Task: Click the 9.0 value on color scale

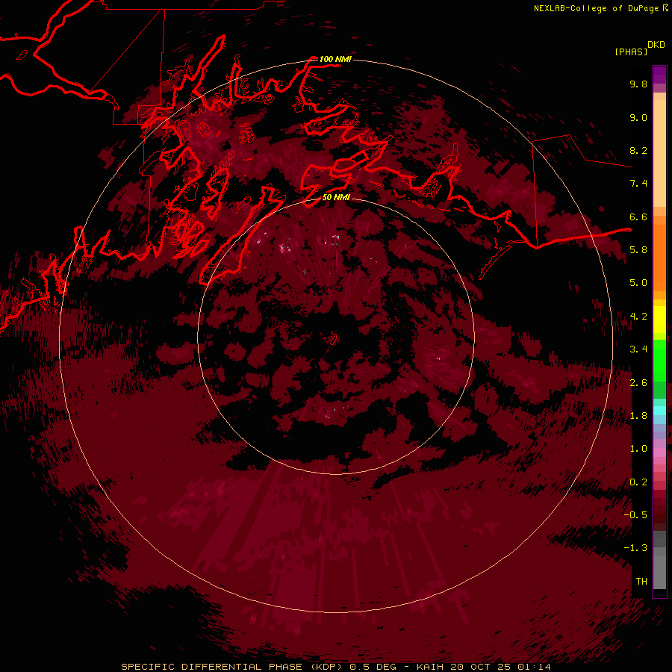Action: (x=638, y=117)
